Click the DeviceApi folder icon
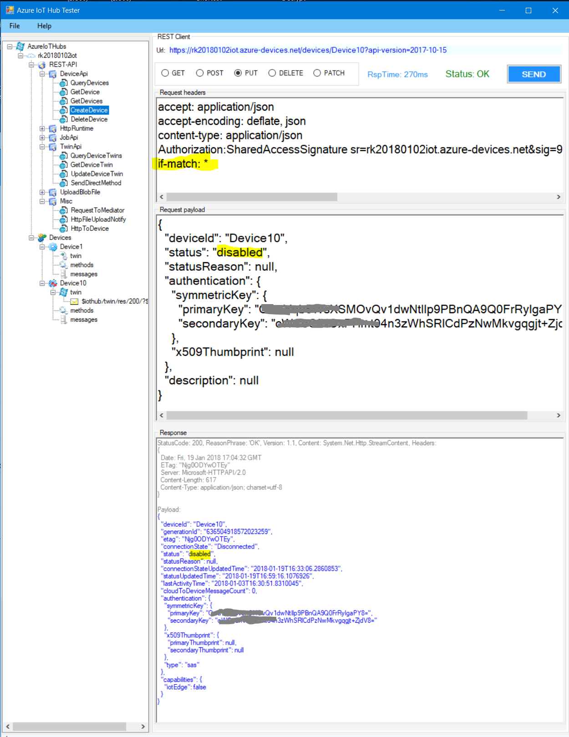Image resolution: width=569 pixels, height=737 pixels. 53,74
